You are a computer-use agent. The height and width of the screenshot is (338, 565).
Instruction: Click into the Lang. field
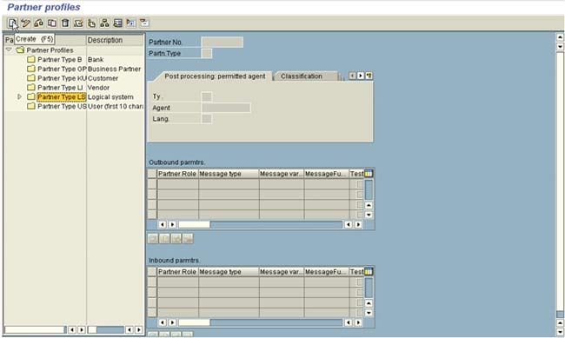click(207, 119)
